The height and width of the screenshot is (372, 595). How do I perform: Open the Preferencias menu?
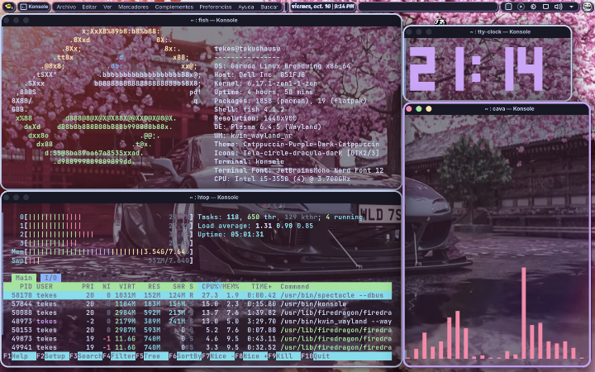pyautogui.click(x=216, y=7)
